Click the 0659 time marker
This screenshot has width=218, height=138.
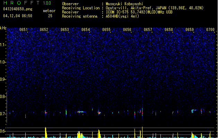point(190,30)
